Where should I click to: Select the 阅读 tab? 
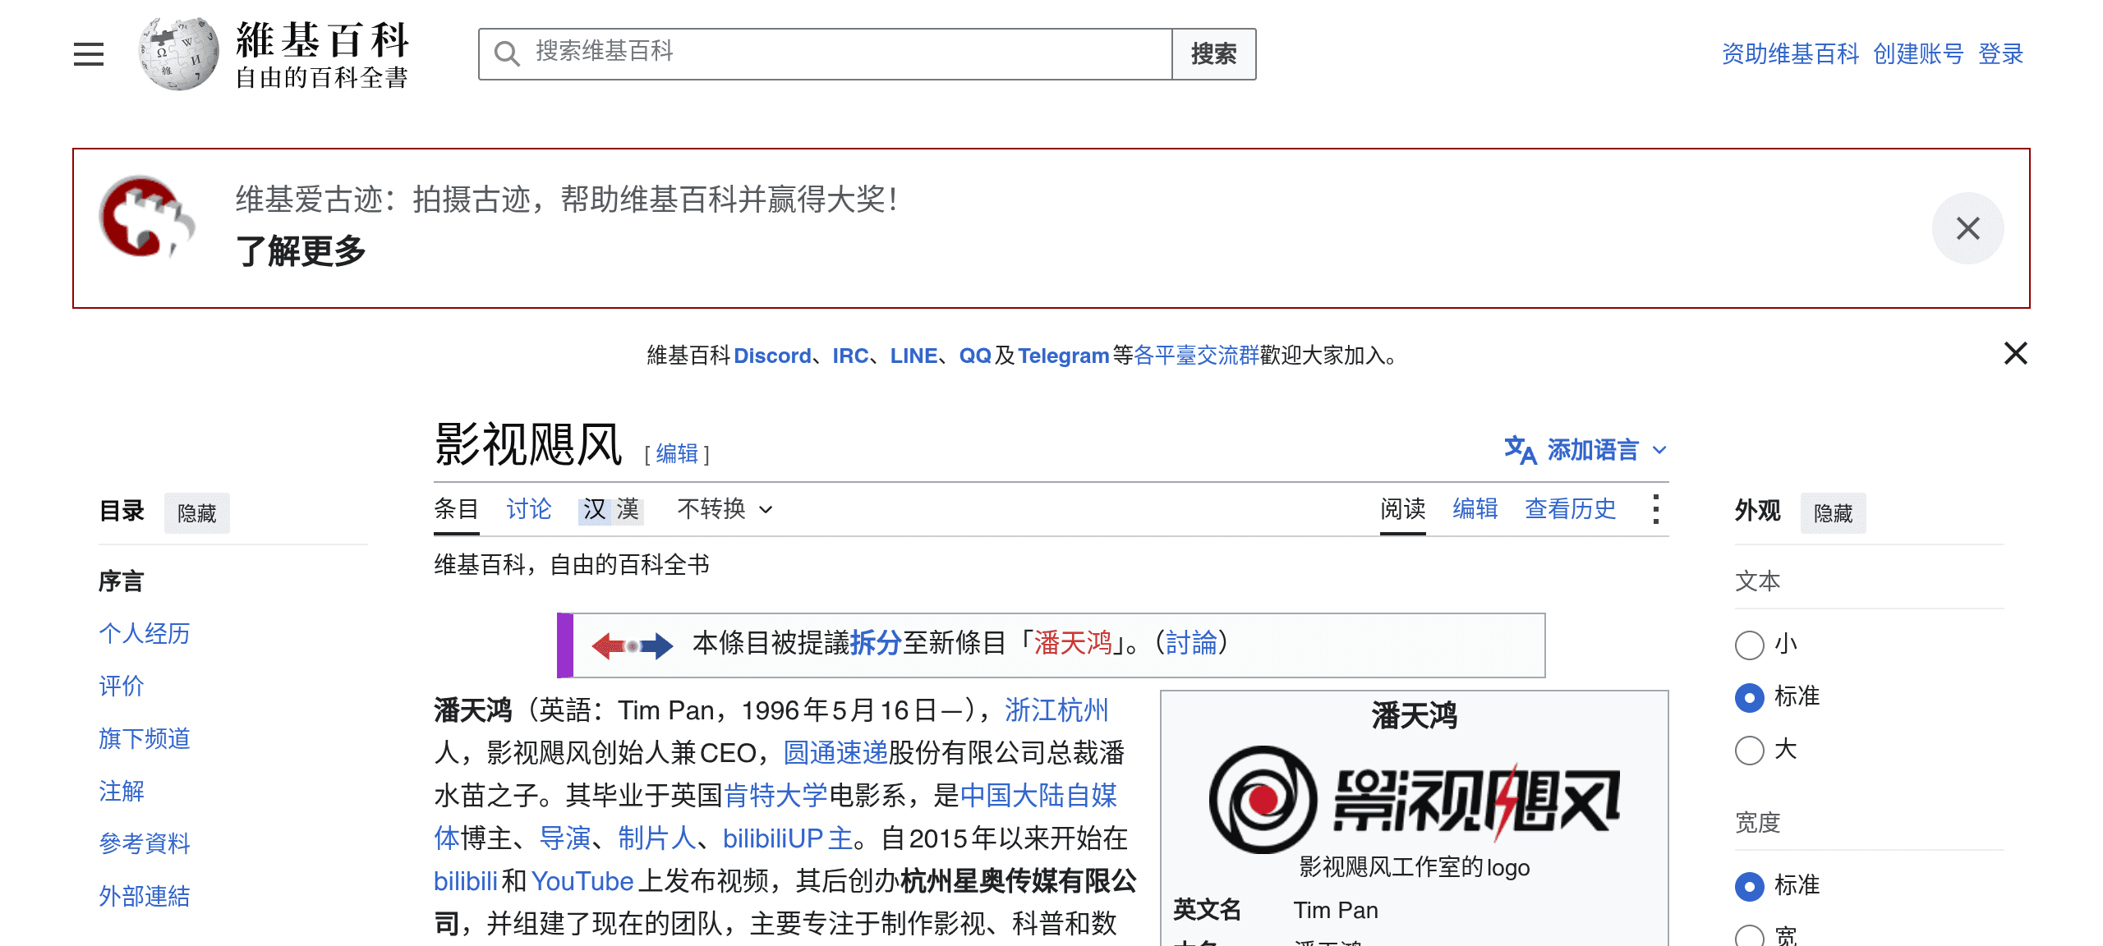[1402, 509]
